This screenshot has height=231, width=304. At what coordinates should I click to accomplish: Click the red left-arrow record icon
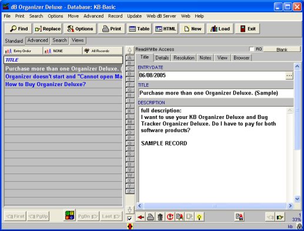[x=141, y=217]
